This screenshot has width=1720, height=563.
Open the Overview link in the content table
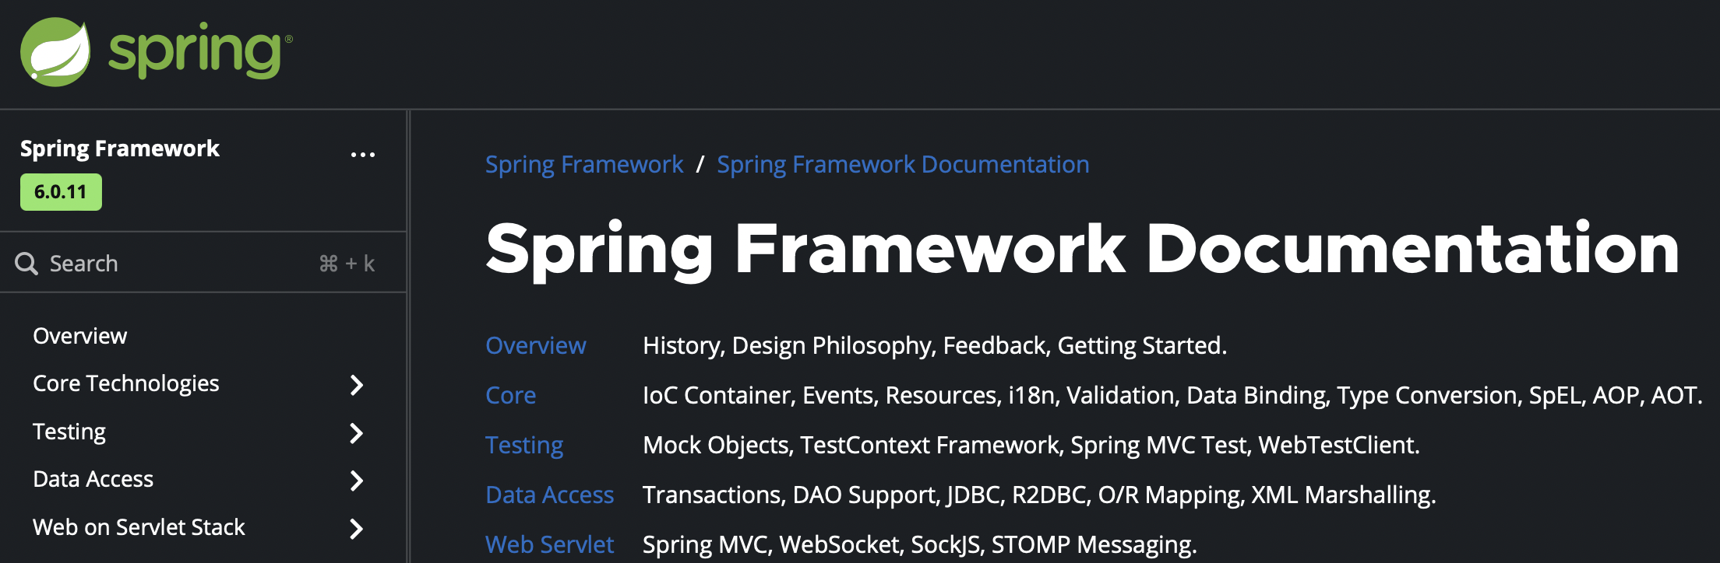click(x=536, y=345)
